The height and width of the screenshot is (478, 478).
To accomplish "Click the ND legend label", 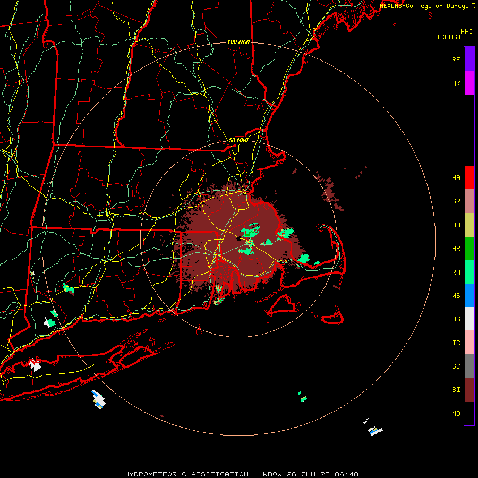I will coord(456,413).
